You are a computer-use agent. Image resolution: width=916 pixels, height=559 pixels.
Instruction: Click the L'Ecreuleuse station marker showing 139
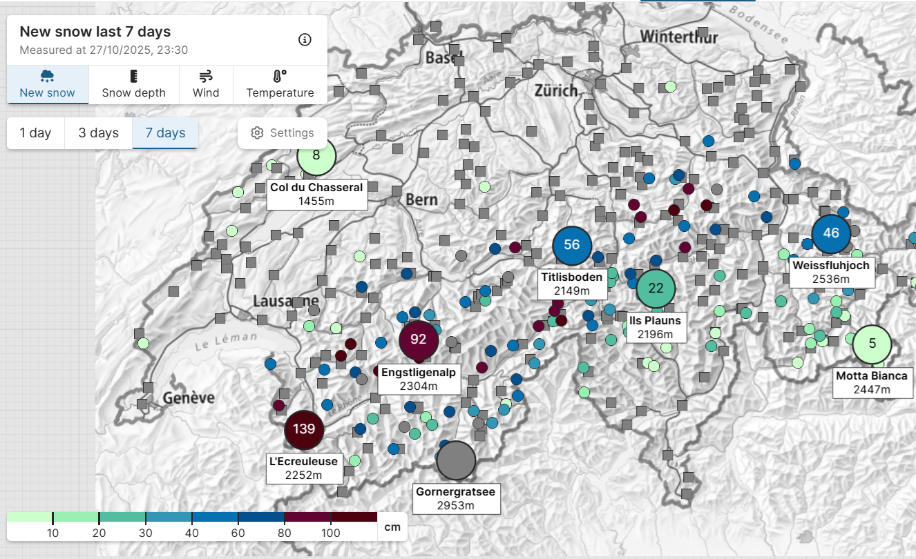[304, 429]
